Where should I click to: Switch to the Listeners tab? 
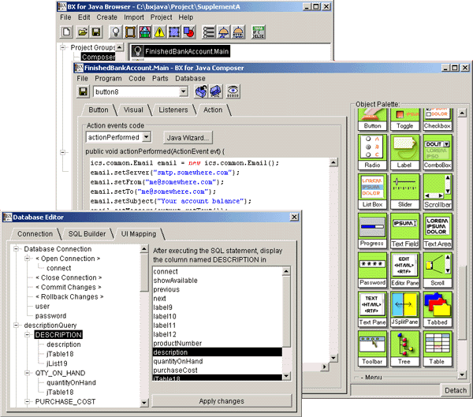(x=173, y=110)
